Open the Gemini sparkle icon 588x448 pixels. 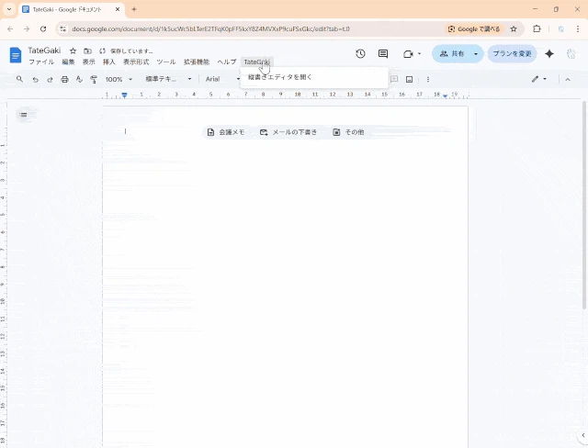pyautogui.click(x=549, y=54)
